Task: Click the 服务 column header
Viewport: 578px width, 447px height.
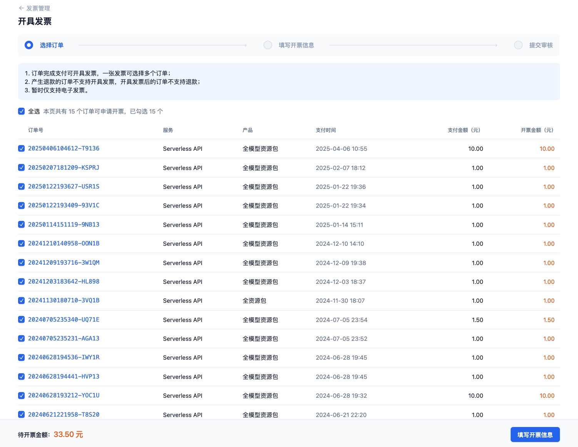Action: coord(168,130)
